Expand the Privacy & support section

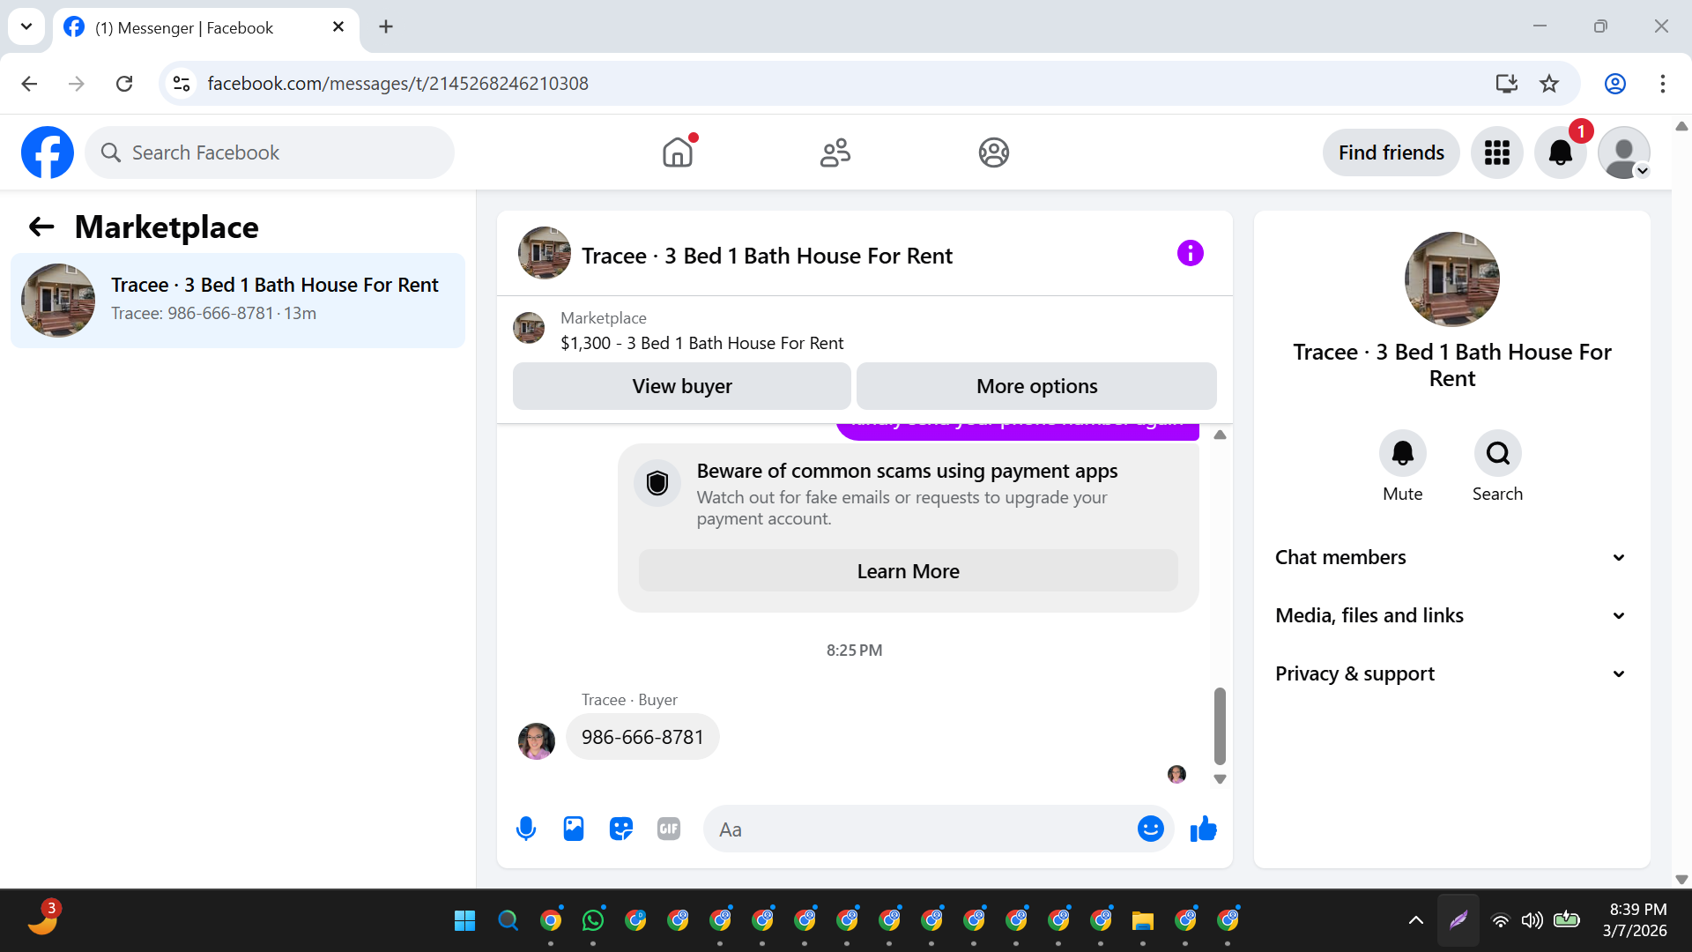point(1451,673)
